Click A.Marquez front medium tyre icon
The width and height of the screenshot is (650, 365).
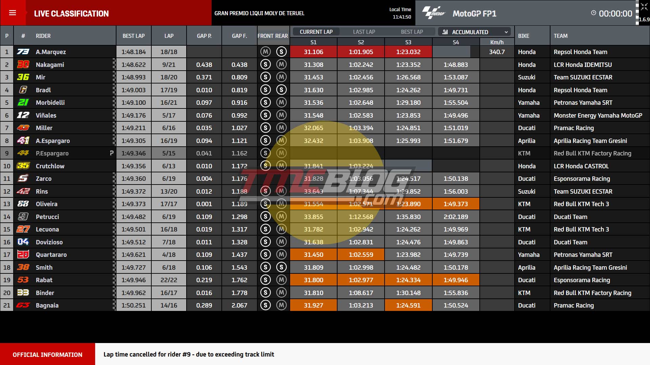pyautogui.click(x=265, y=52)
